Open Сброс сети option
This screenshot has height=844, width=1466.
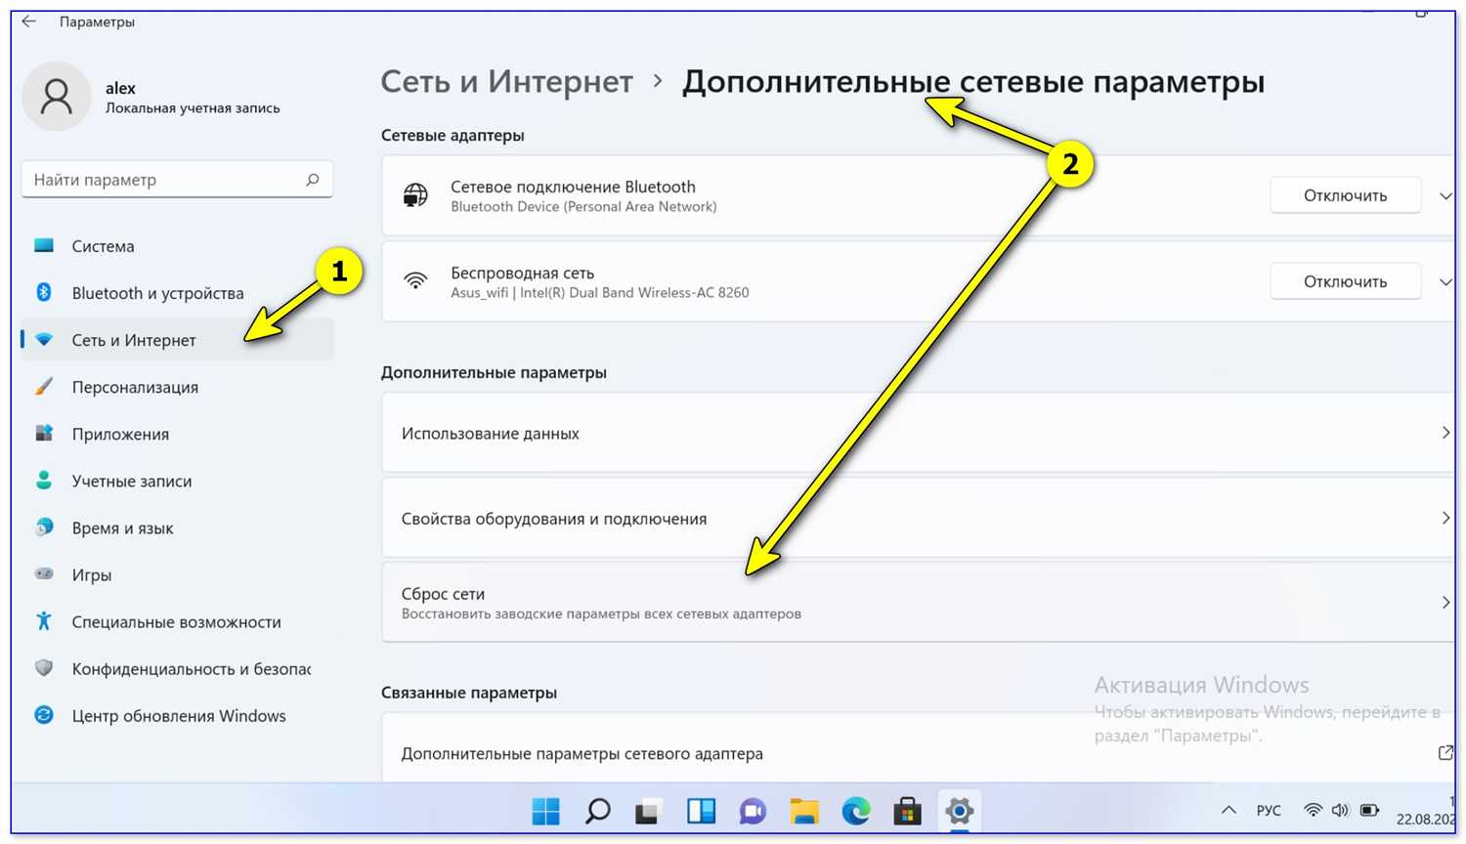(918, 603)
